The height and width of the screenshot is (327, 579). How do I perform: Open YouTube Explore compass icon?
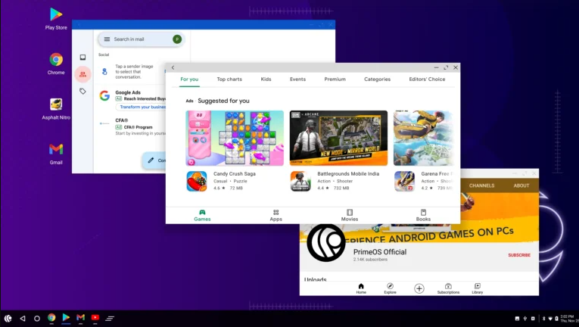pyautogui.click(x=390, y=287)
